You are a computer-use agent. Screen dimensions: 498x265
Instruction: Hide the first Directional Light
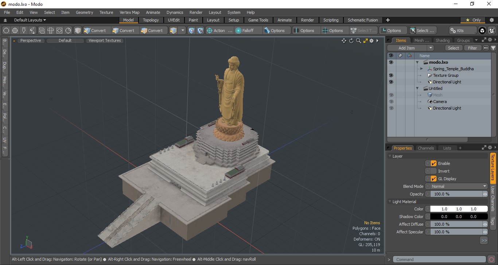(x=391, y=82)
